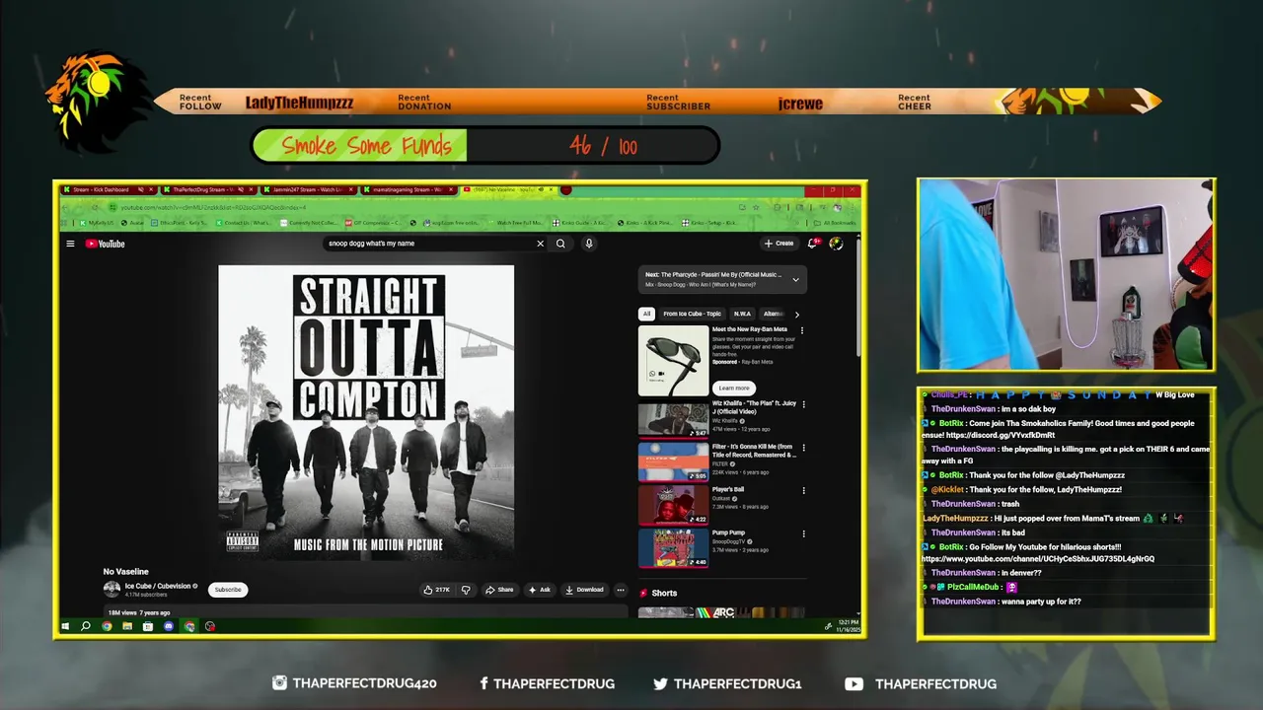1263x710 pixels.
Task: Open Pump Pump video thumbnail
Action: [x=673, y=548]
